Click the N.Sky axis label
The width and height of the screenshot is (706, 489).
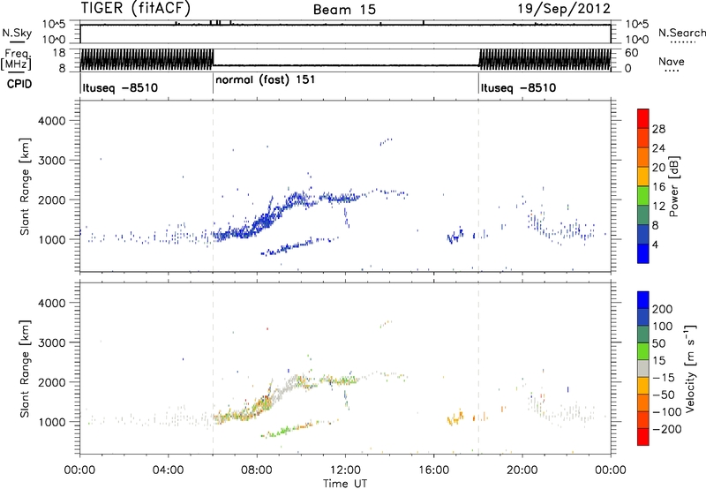pyautogui.click(x=17, y=33)
